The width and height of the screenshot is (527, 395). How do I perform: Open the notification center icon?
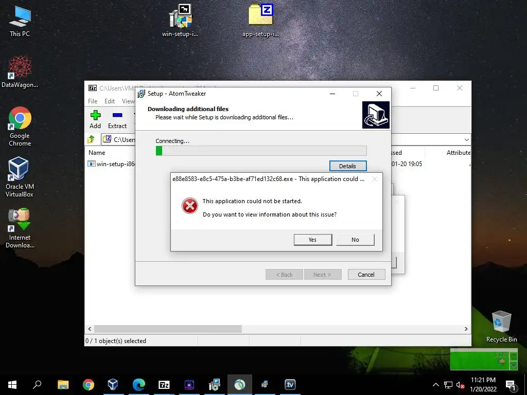pyautogui.click(x=511, y=385)
